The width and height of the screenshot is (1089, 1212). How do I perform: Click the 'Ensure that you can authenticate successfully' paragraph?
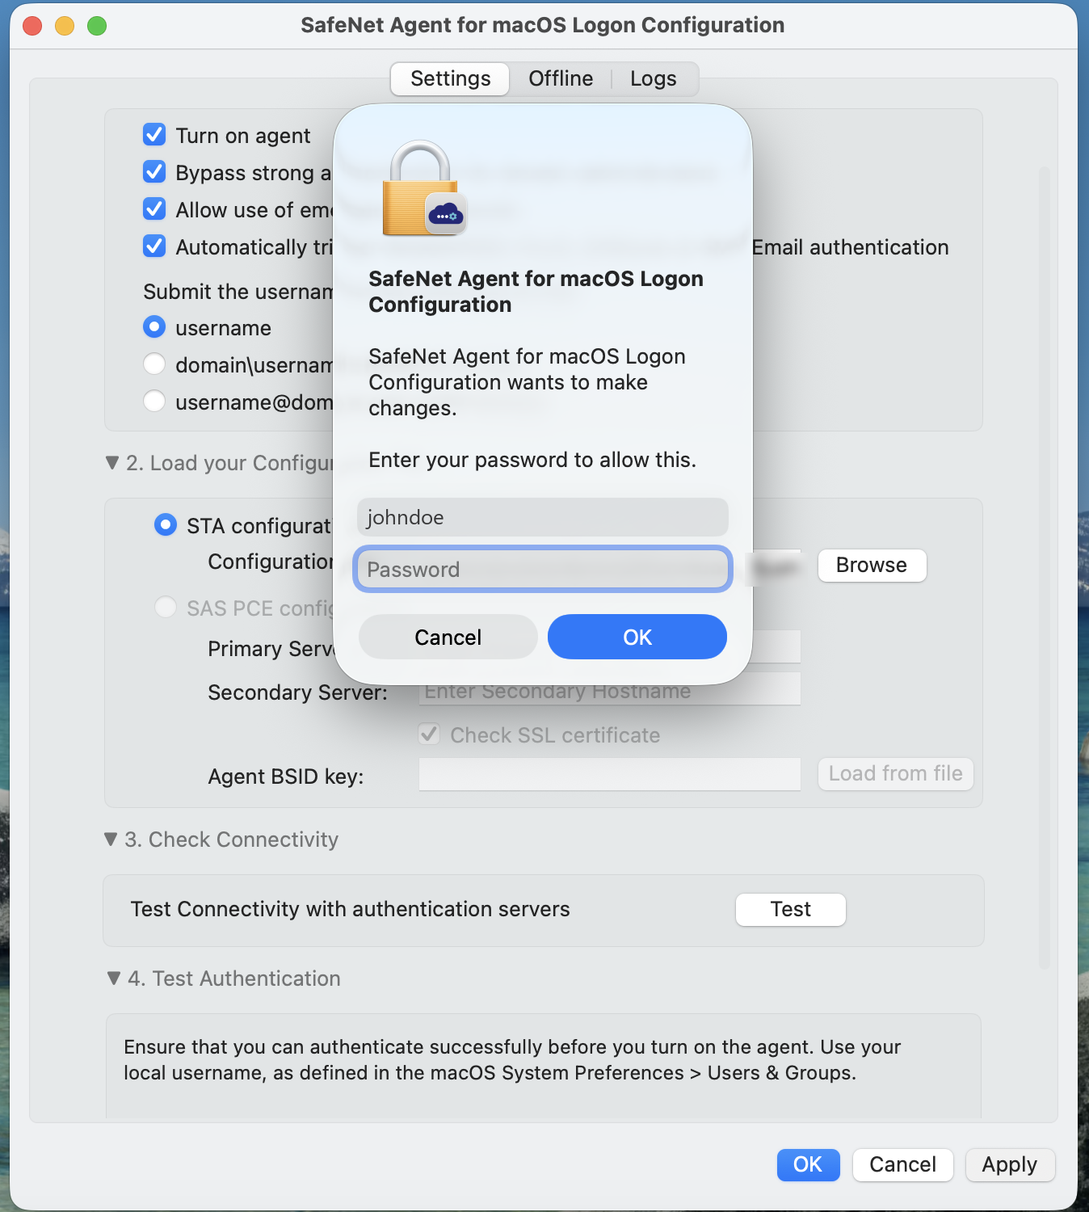pyautogui.click(x=512, y=1060)
